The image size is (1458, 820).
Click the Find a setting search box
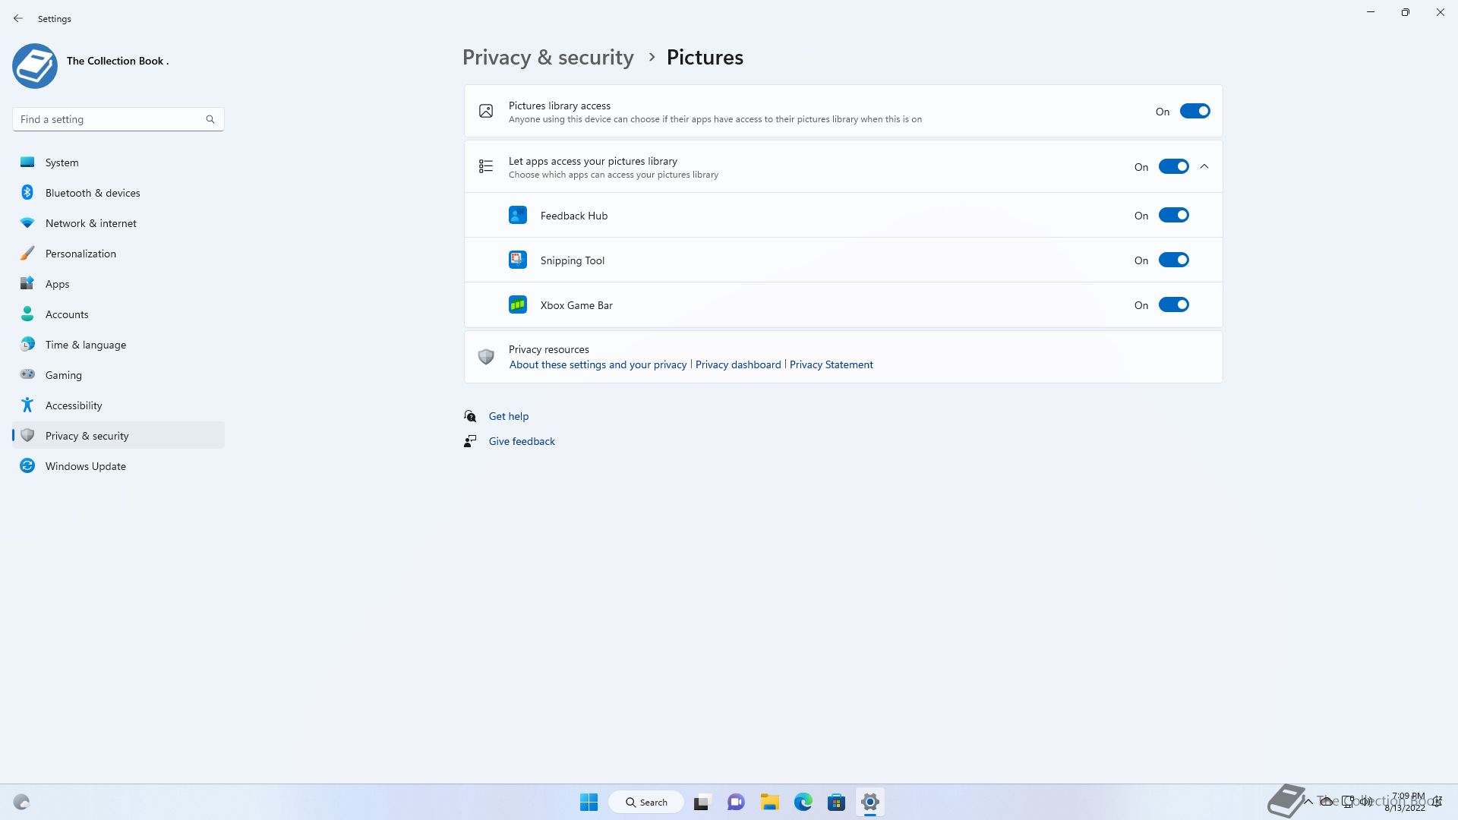(x=118, y=119)
